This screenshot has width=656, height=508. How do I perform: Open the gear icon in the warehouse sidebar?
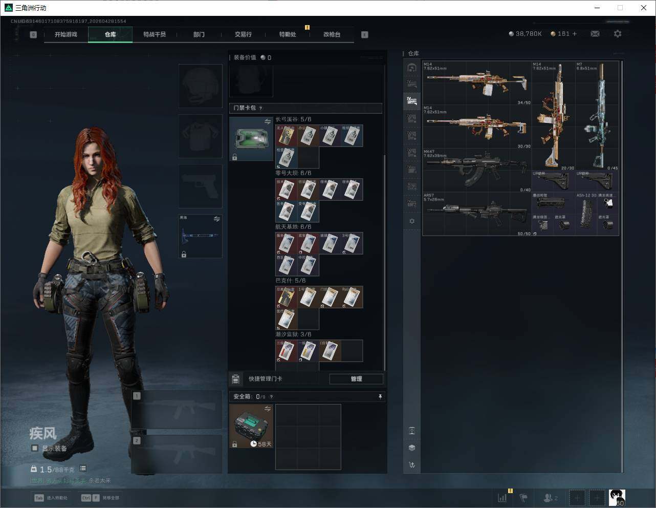point(412,221)
